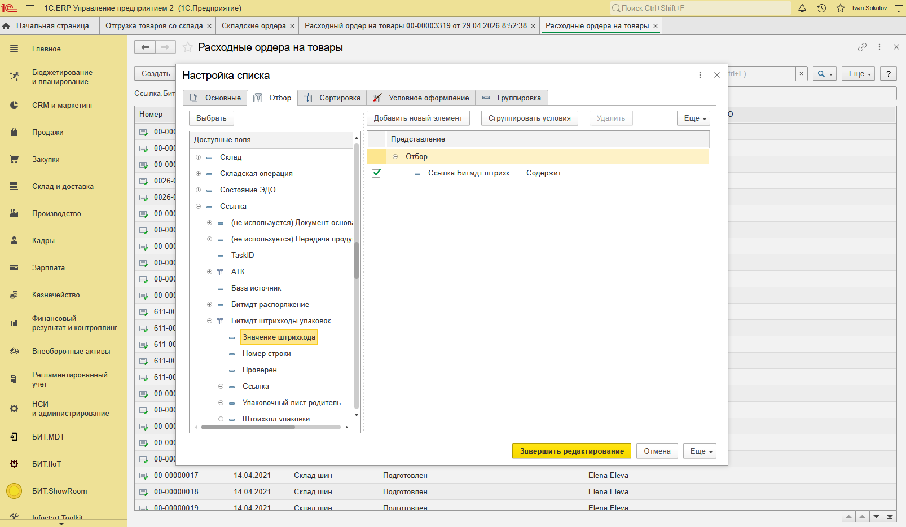The height and width of the screenshot is (527, 906).
Task: Expand the АТК field node
Action: click(209, 272)
